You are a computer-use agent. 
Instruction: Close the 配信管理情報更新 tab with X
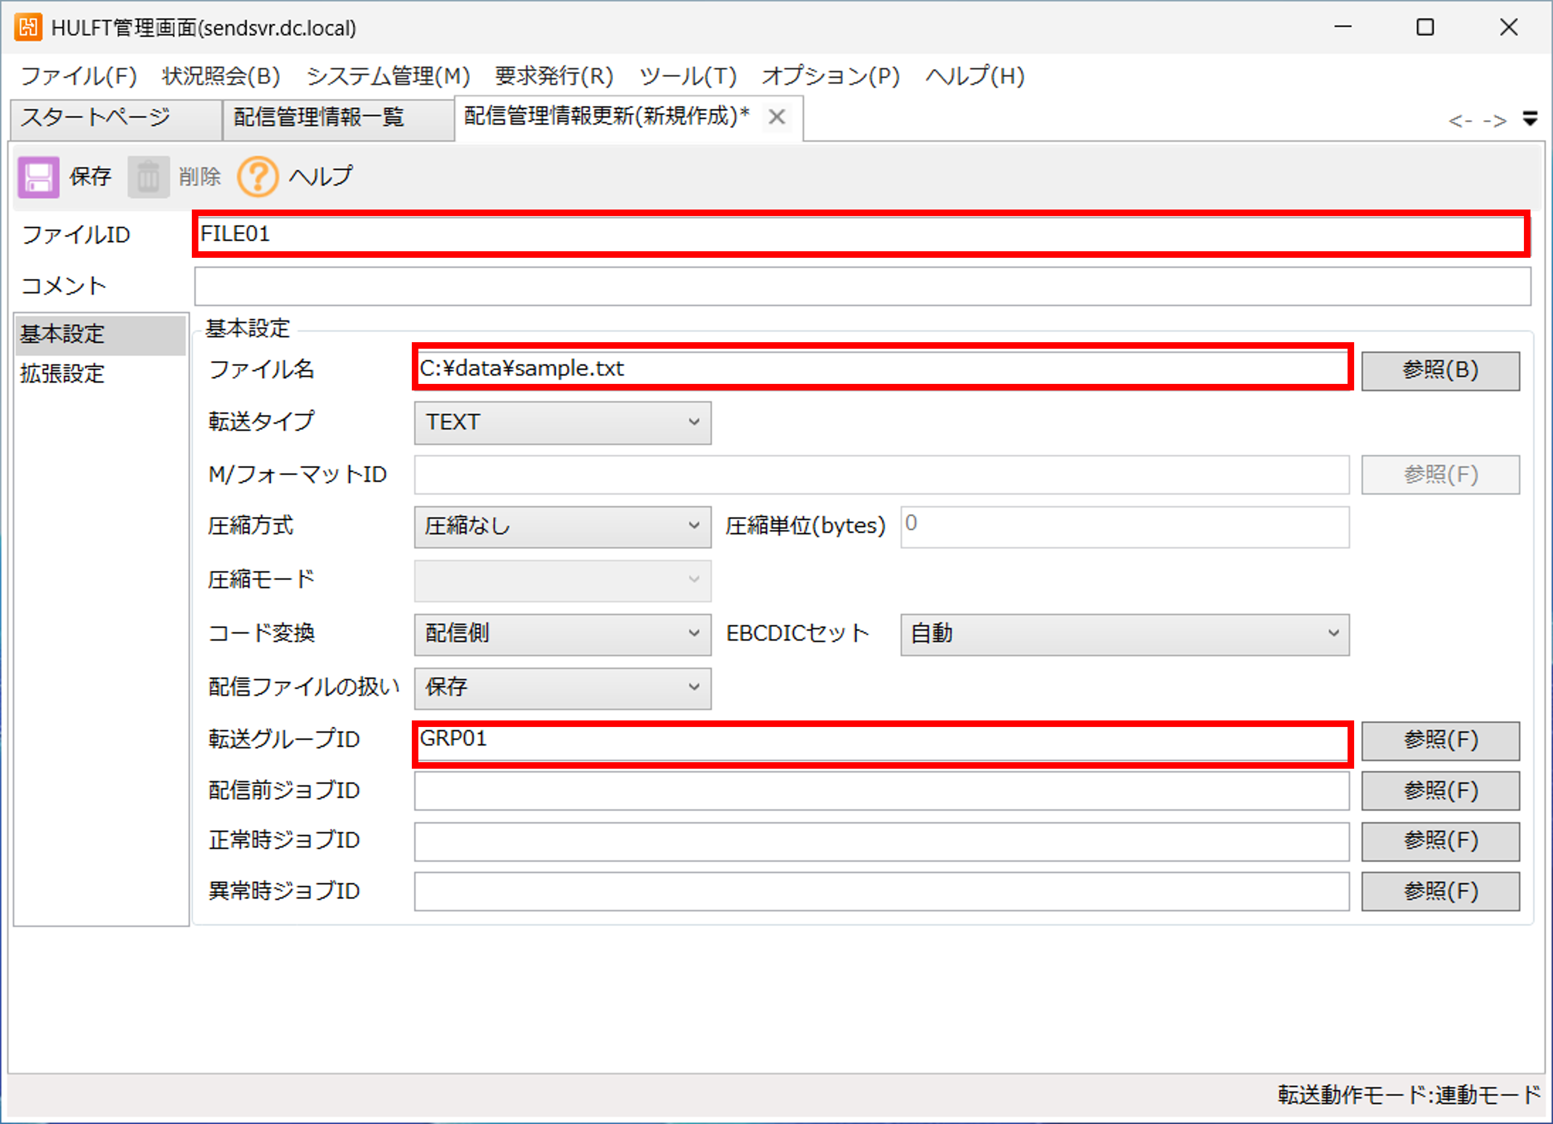coord(776,117)
